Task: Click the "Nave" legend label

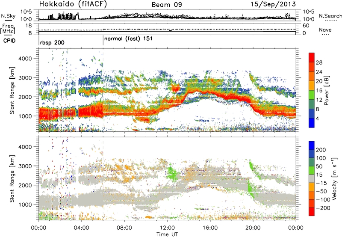Action: point(325,30)
